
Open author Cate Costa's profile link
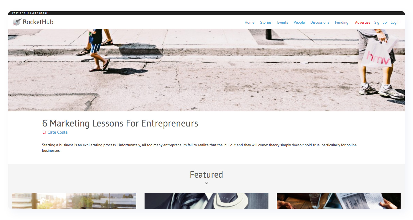[x=58, y=132]
